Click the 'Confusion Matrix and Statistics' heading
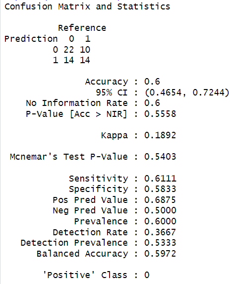Screen dimensions: 237x284 click(87, 6)
